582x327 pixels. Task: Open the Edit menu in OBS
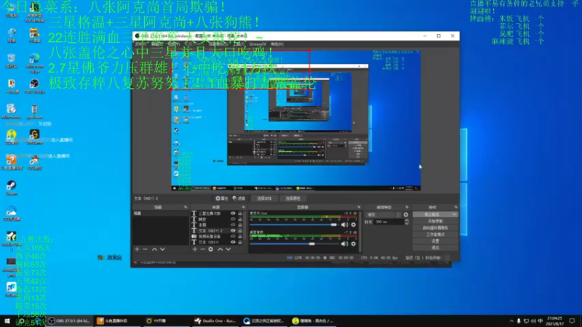(x=157, y=44)
